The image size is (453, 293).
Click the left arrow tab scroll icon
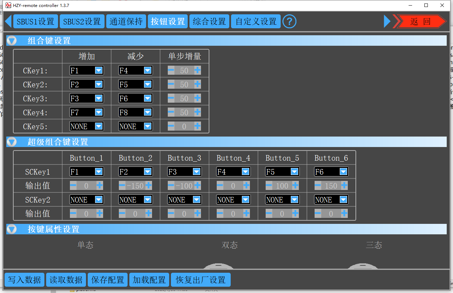[8, 21]
